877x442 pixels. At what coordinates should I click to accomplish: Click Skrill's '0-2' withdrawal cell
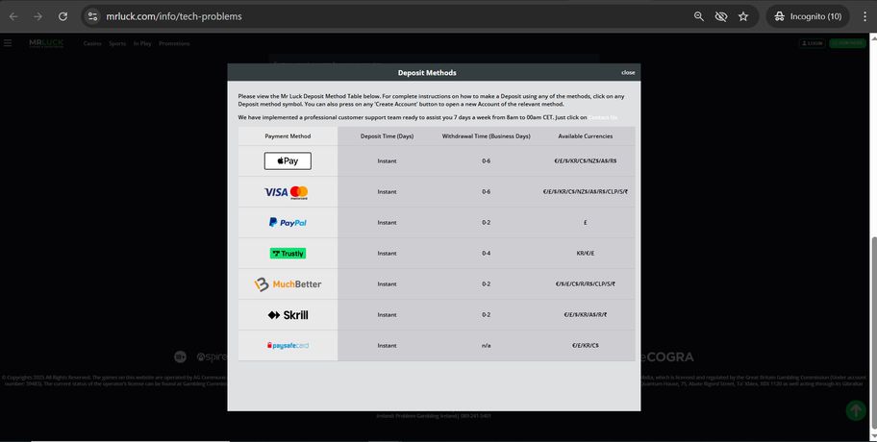coord(486,315)
